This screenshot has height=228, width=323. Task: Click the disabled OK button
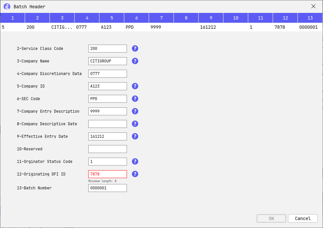click(x=271, y=218)
